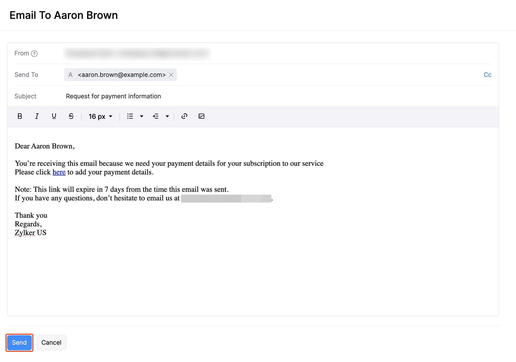Expand the list style dropdown arrow
Screen dimensions: 516x362
[142, 116]
